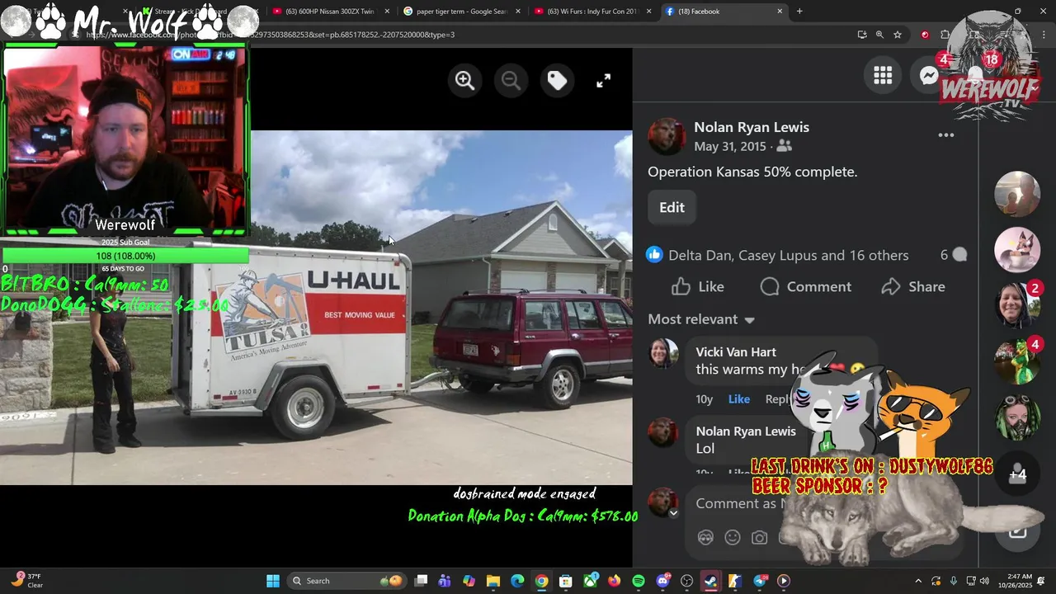
Task: Open contact avatar with red 4 badge
Action: [x=1017, y=361]
